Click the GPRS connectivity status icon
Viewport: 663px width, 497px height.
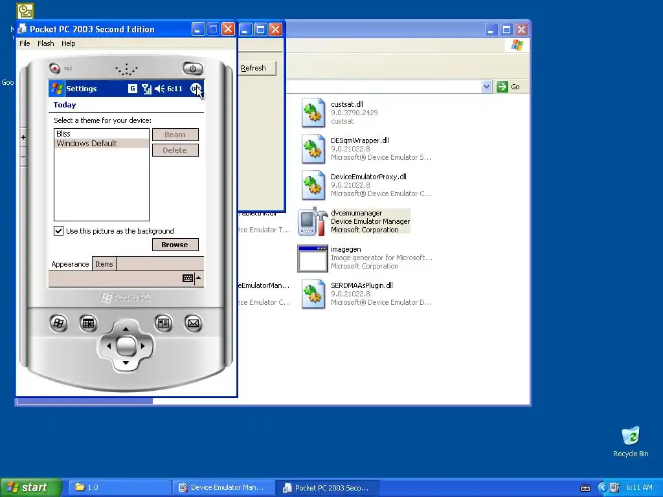click(x=132, y=89)
